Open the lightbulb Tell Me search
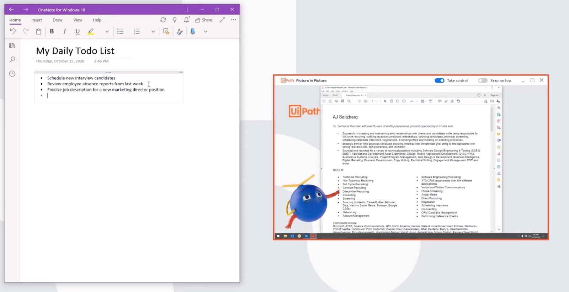The width and height of the screenshot is (569, 292). [x=175, y=20]
